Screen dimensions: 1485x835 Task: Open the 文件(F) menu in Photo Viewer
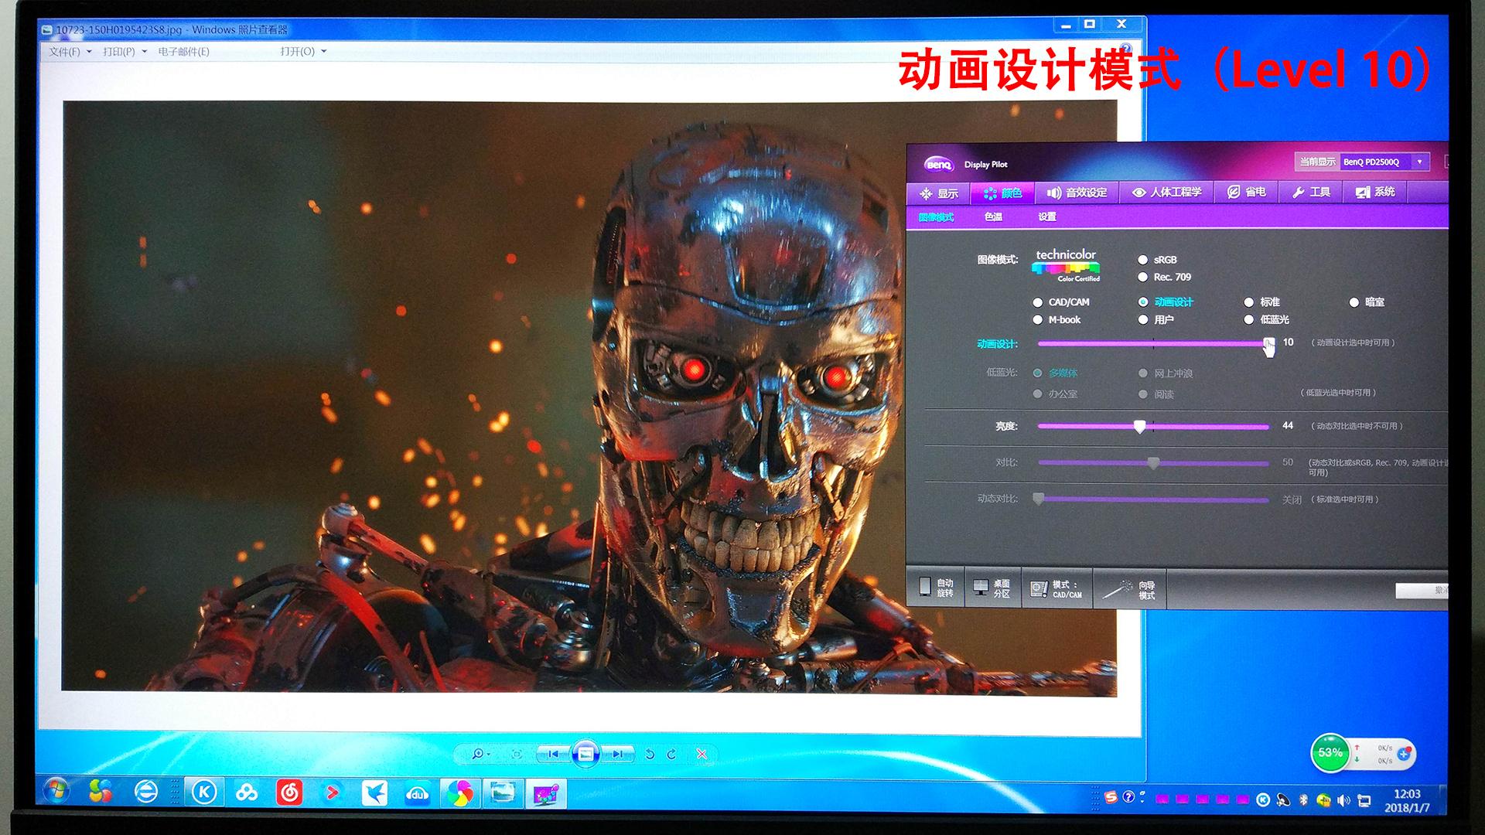64,52
